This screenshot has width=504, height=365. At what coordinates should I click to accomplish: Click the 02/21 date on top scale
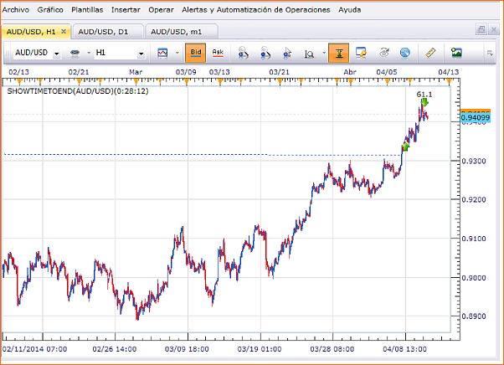tap(79, 72)
